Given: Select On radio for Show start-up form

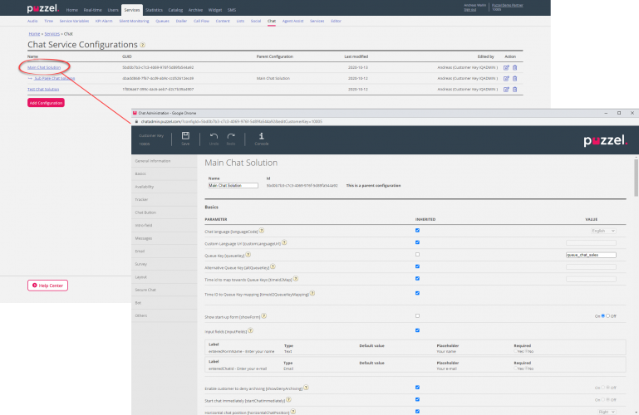Looking at the screenshot, I should pos(603,316).
